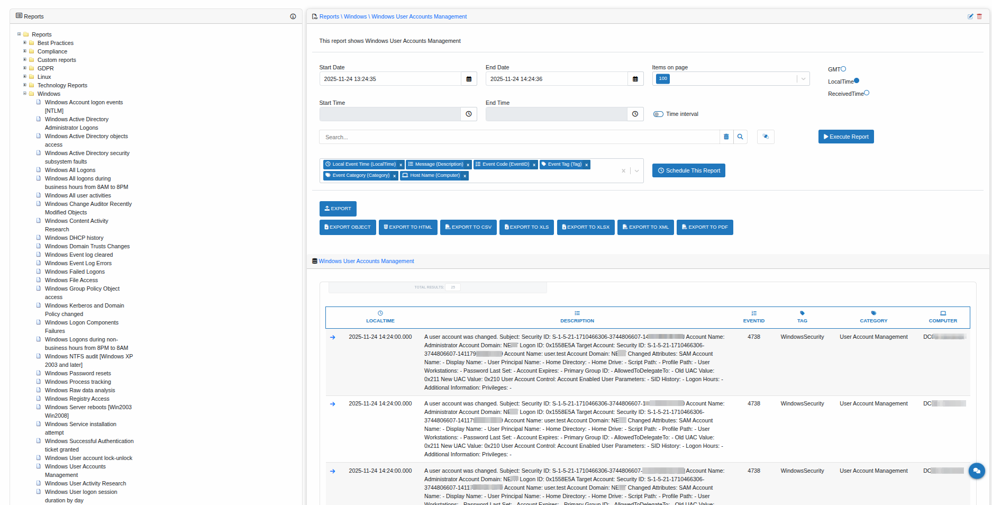Image resolution: width=992 pixels, height=505 pixels.
Task: Click the icon right of the magnifier button
Action: click(765, 137)
